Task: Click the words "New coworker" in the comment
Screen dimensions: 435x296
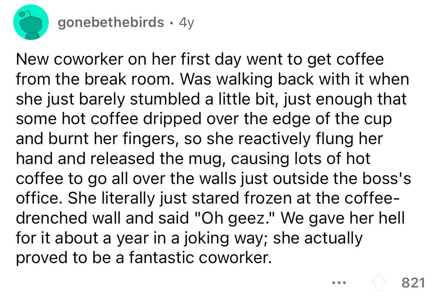Action: coord(60,59)
